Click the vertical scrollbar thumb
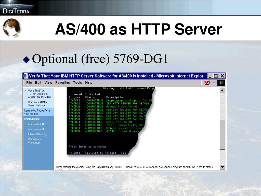 point(222,134)
